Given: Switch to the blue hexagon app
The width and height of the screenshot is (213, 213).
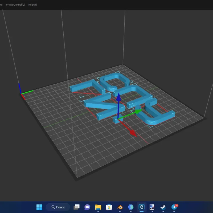Looking at the screenshot, I should point(131,207).
